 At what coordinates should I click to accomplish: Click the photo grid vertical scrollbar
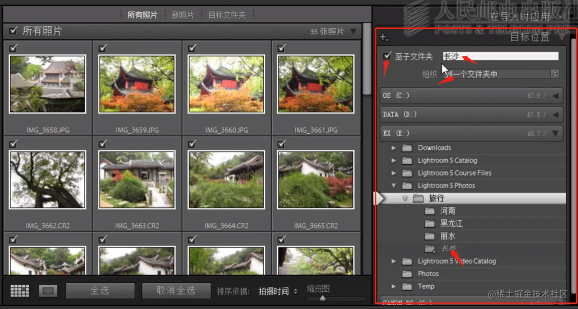[x=366, y=59]
